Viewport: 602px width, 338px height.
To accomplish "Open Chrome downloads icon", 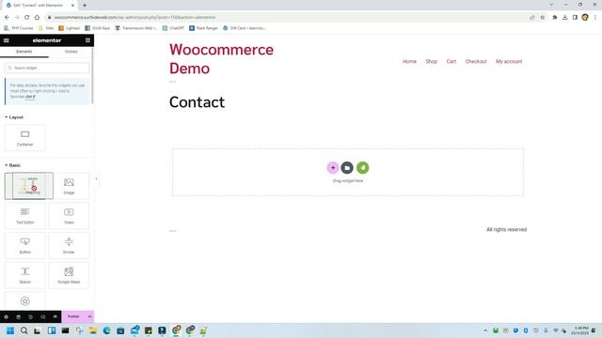I will [564, 17].
